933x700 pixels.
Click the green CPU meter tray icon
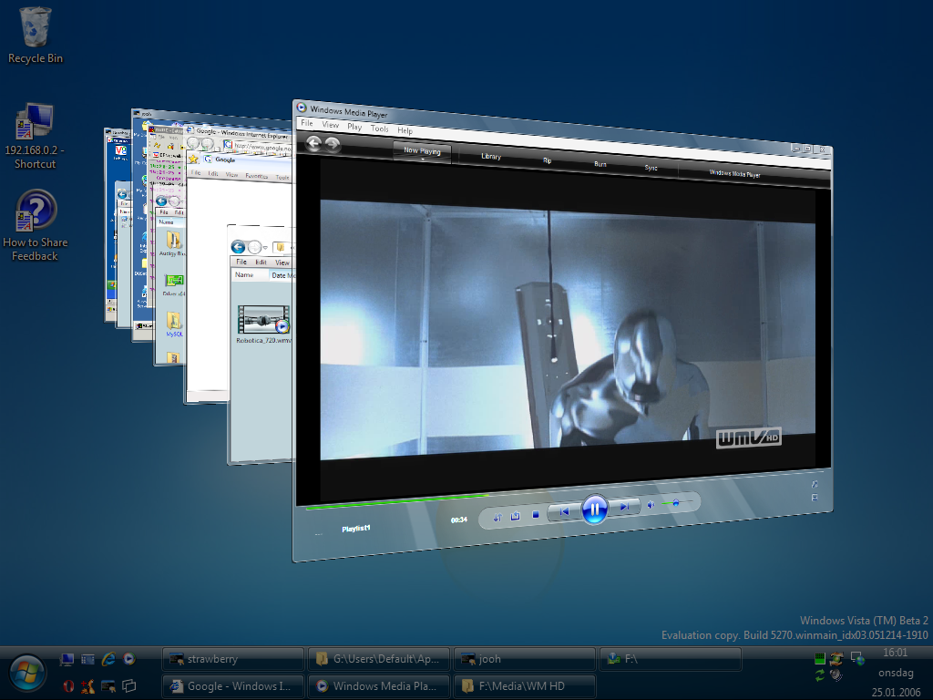click(x=819, y=658)
